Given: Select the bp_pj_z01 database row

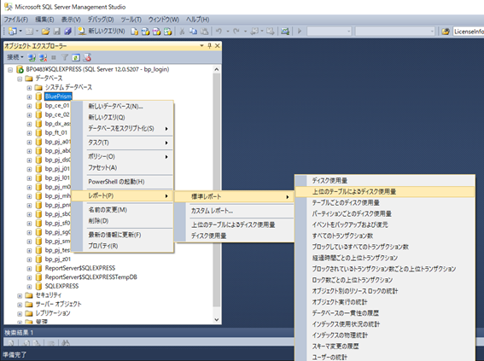Looking at the screenshot, I should click(58, 259).
